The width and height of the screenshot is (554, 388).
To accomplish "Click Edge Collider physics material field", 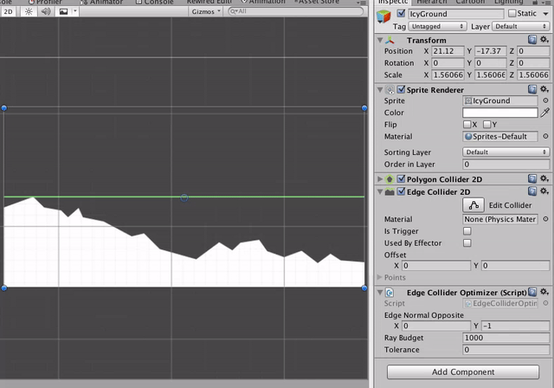I will point(500,219).
